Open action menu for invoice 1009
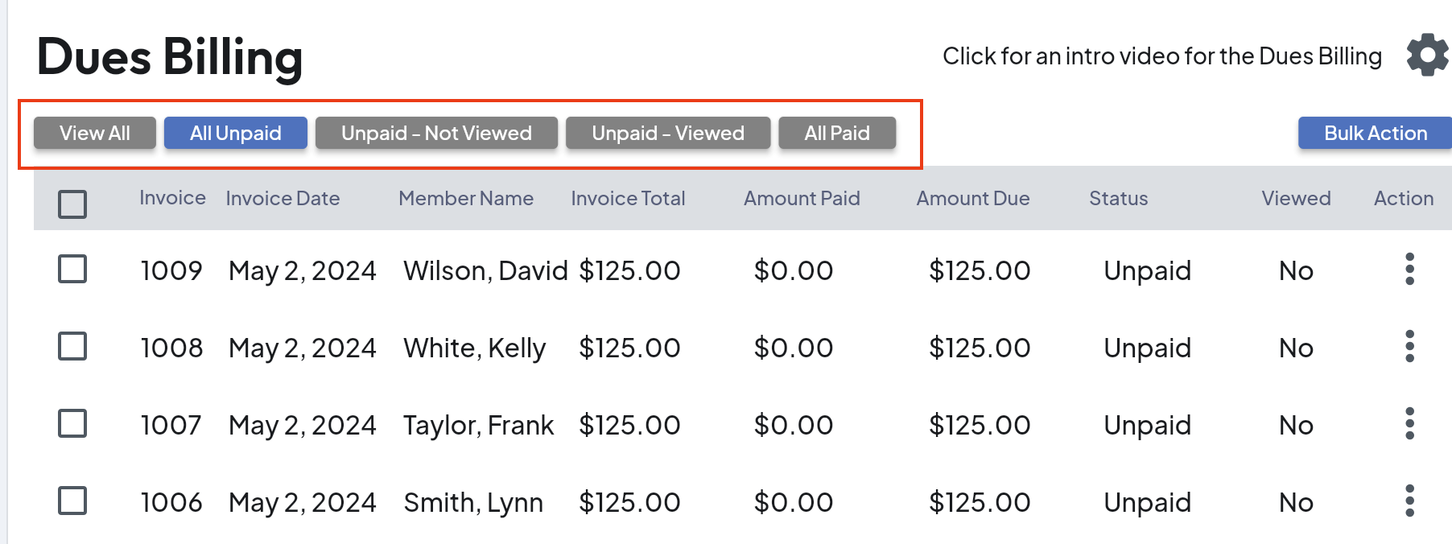 [x=1409, y=270]
